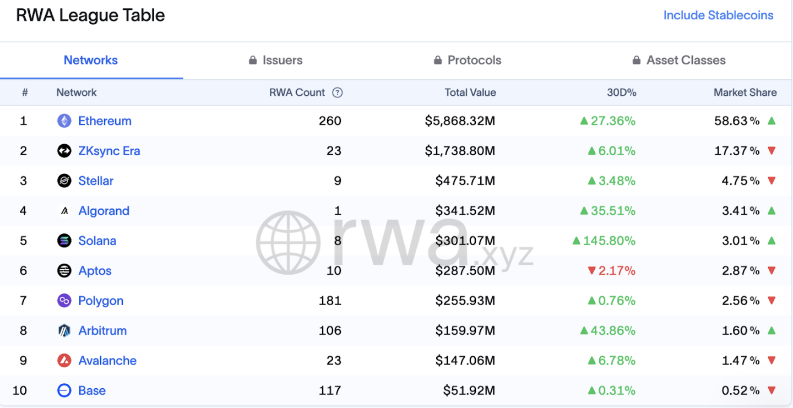Click Arbitrum's green market share up arrow
The height and width of the screenshot is (408, 793).
click(x=772, y=330)
